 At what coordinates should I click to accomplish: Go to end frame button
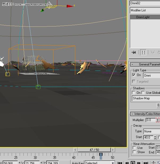tap(146, 163)
